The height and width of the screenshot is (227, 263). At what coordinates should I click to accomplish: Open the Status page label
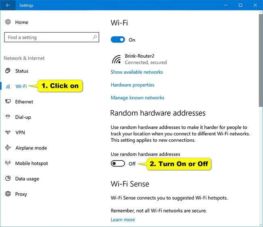click(x=22, y=71)
